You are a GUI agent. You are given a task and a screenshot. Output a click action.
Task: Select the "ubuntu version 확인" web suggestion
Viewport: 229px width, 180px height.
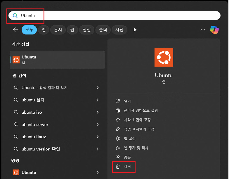point(57,149)
